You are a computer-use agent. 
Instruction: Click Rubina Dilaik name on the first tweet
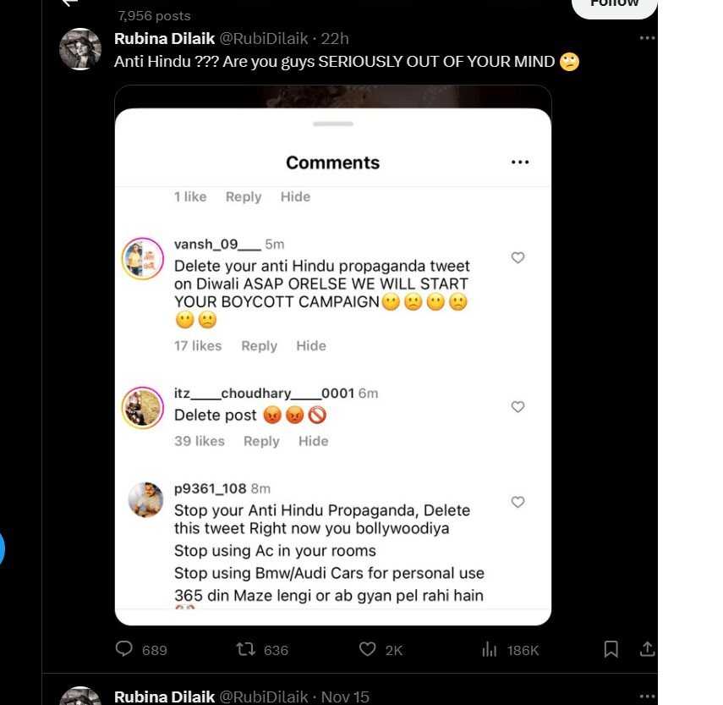tap(164, 39)
